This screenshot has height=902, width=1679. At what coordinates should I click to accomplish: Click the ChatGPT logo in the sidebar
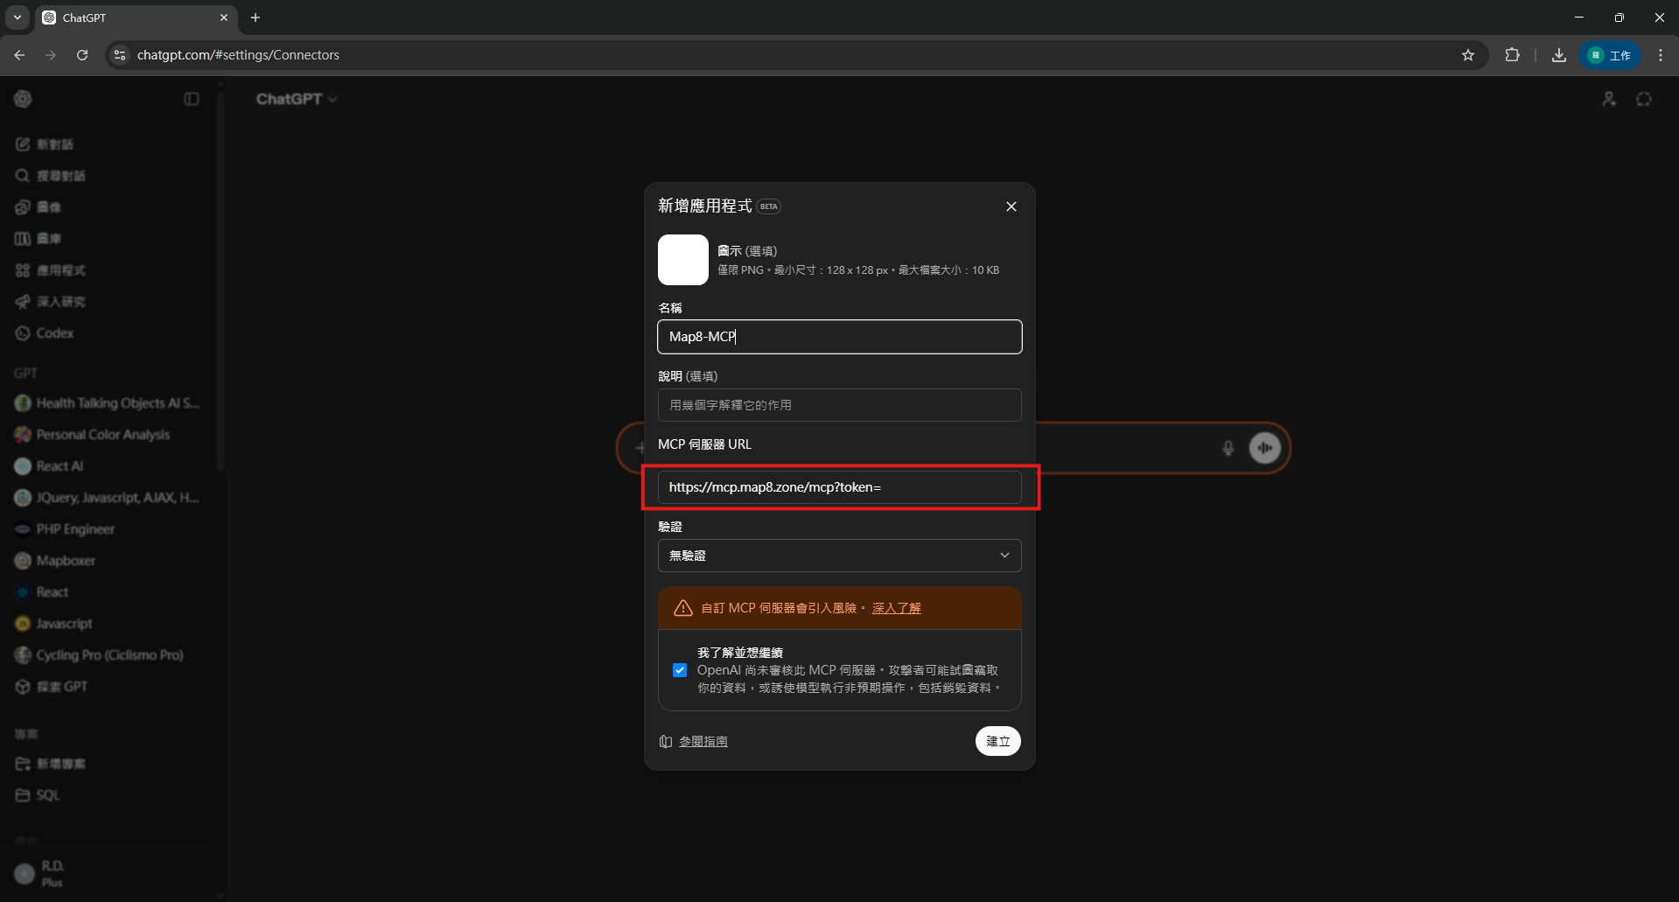coord(24,99)
